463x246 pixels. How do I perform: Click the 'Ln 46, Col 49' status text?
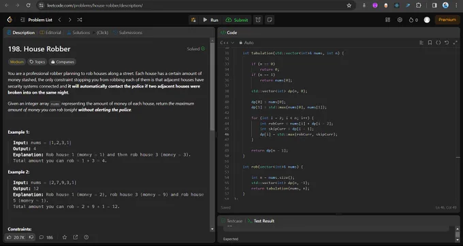pyautogui.click(x=446, y=208)
